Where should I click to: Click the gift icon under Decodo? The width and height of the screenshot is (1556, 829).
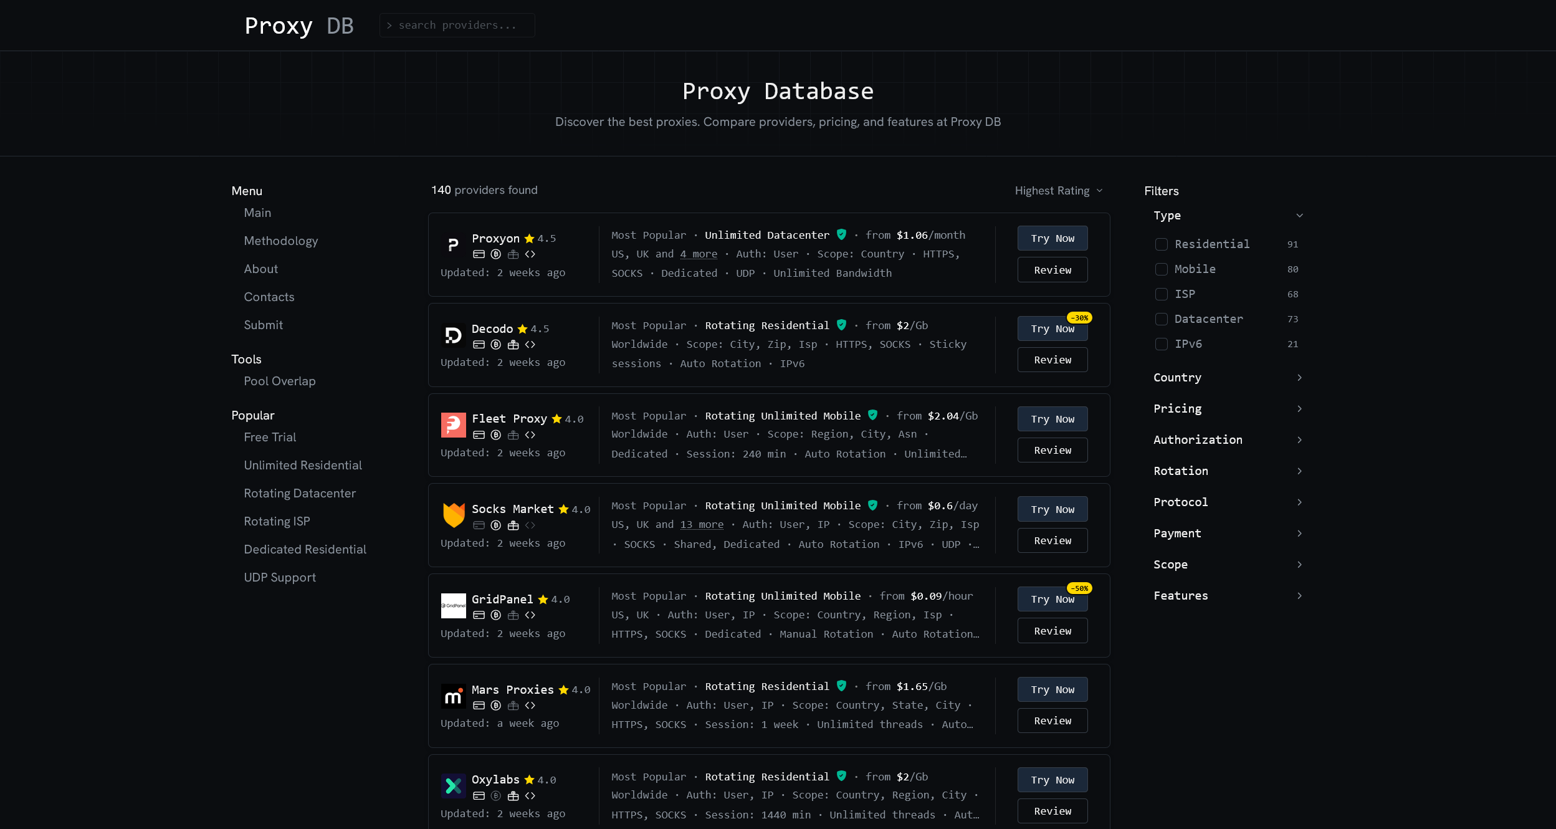[513, 345]
